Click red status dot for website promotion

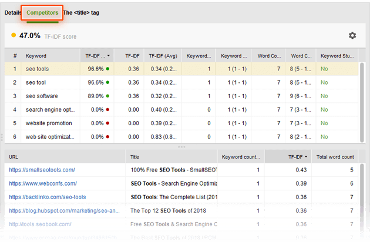pos(108,123)
